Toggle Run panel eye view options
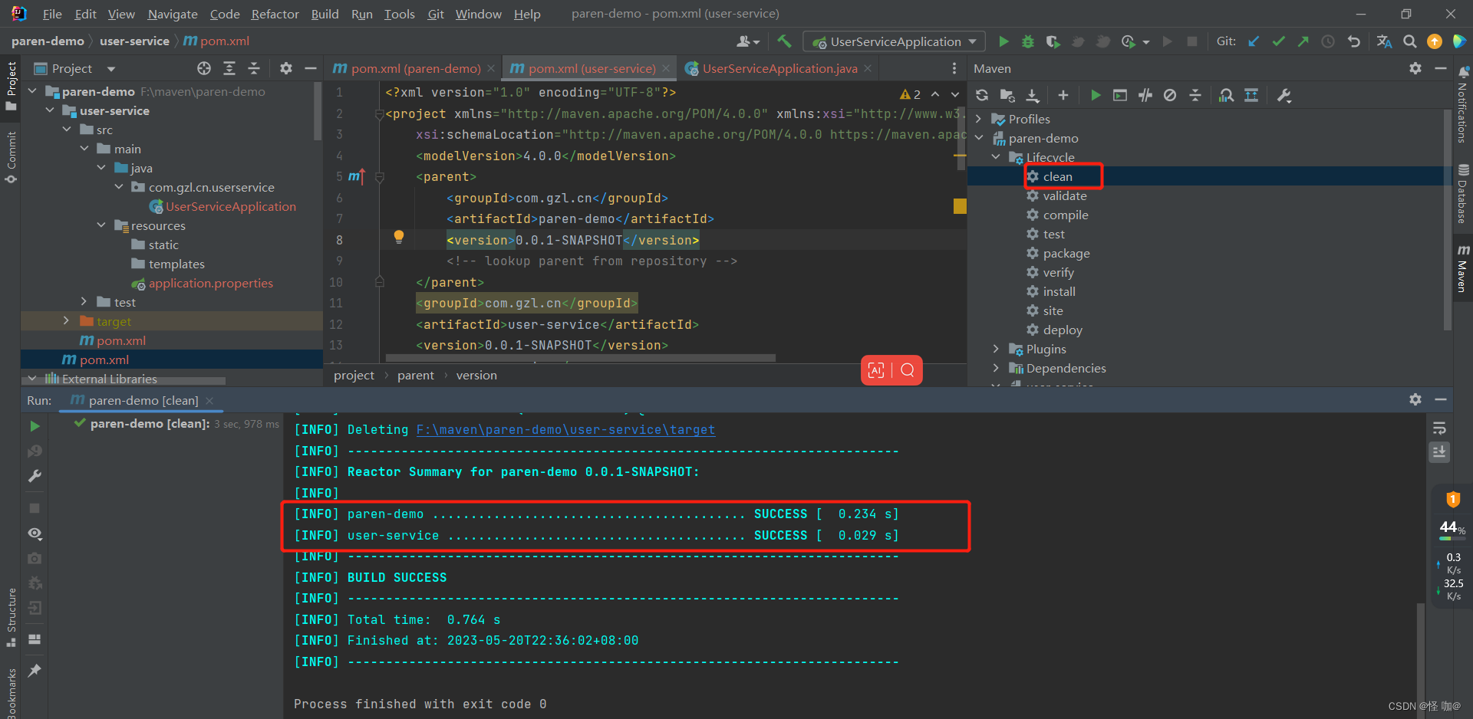The image size is (1473, 719). click(35, 533)
